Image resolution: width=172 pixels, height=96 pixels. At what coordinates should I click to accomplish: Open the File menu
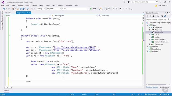click(x=2, y=5)
